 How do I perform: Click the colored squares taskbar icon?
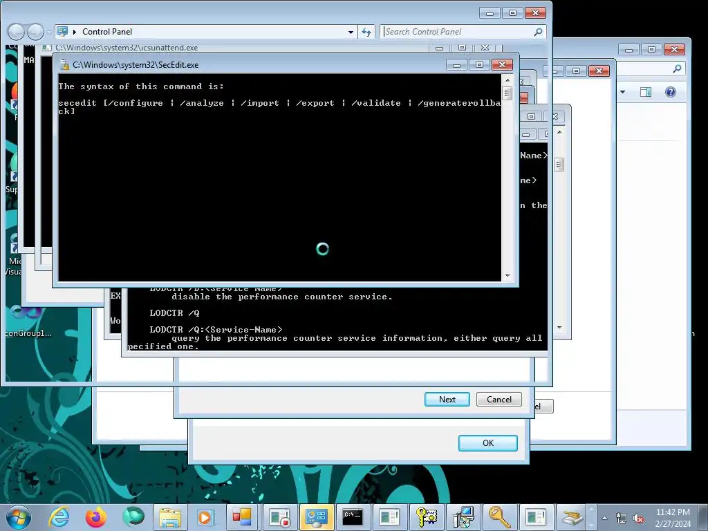(242, 517)
